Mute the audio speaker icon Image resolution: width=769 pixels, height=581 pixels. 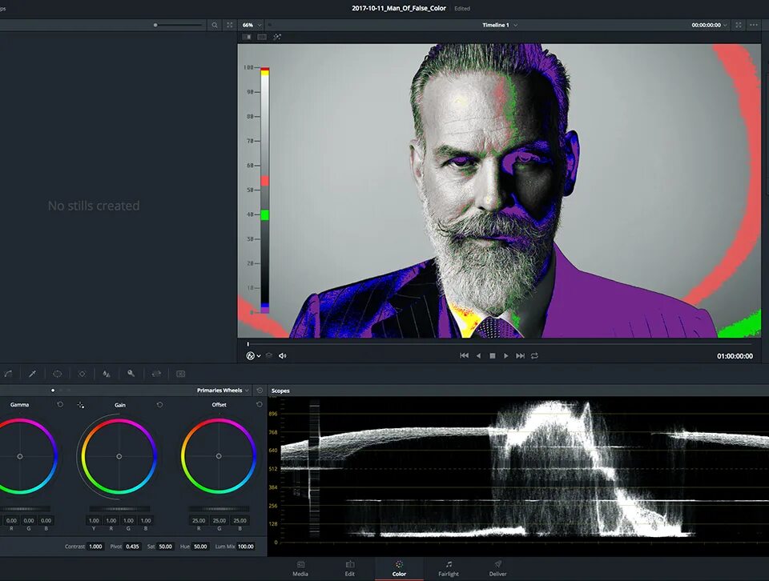coord(281,355)
